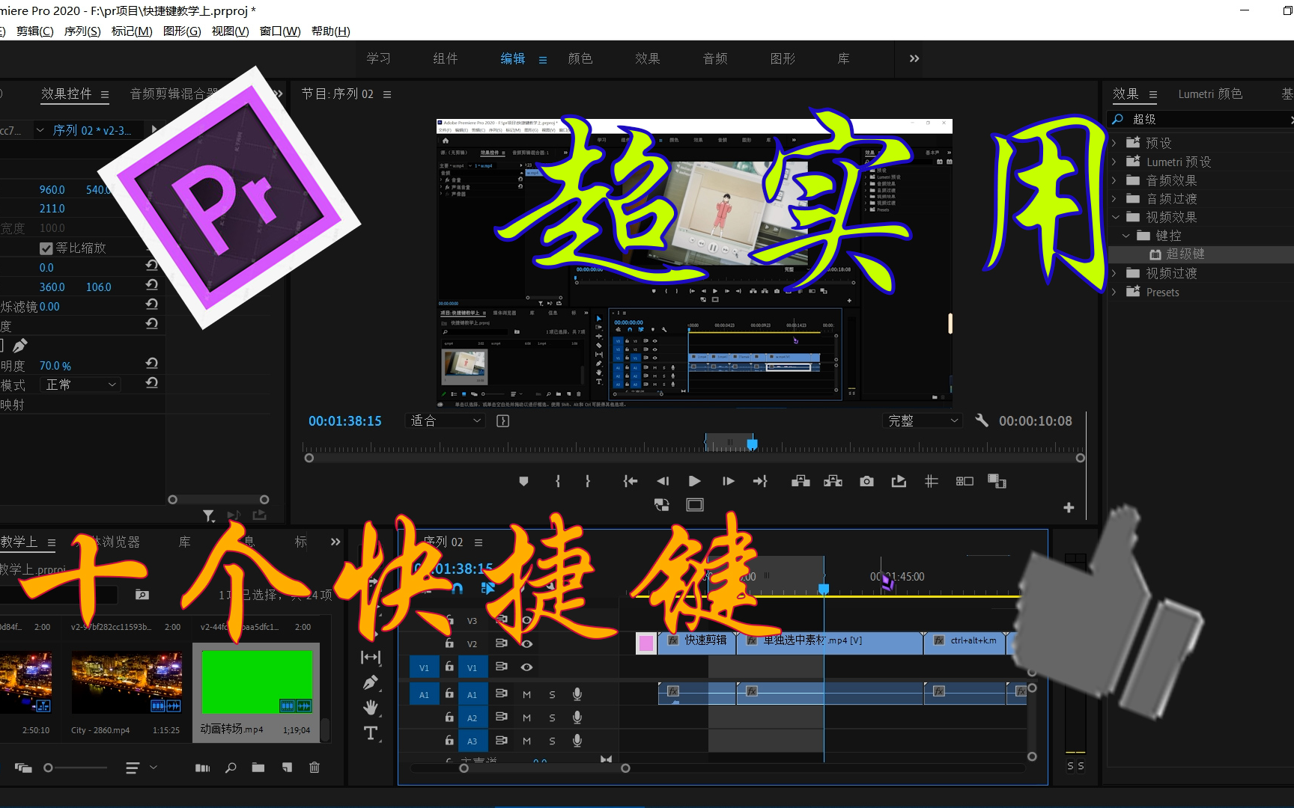
Task: Open the 窗口(W) menu
Action: (x=280, y=31)
